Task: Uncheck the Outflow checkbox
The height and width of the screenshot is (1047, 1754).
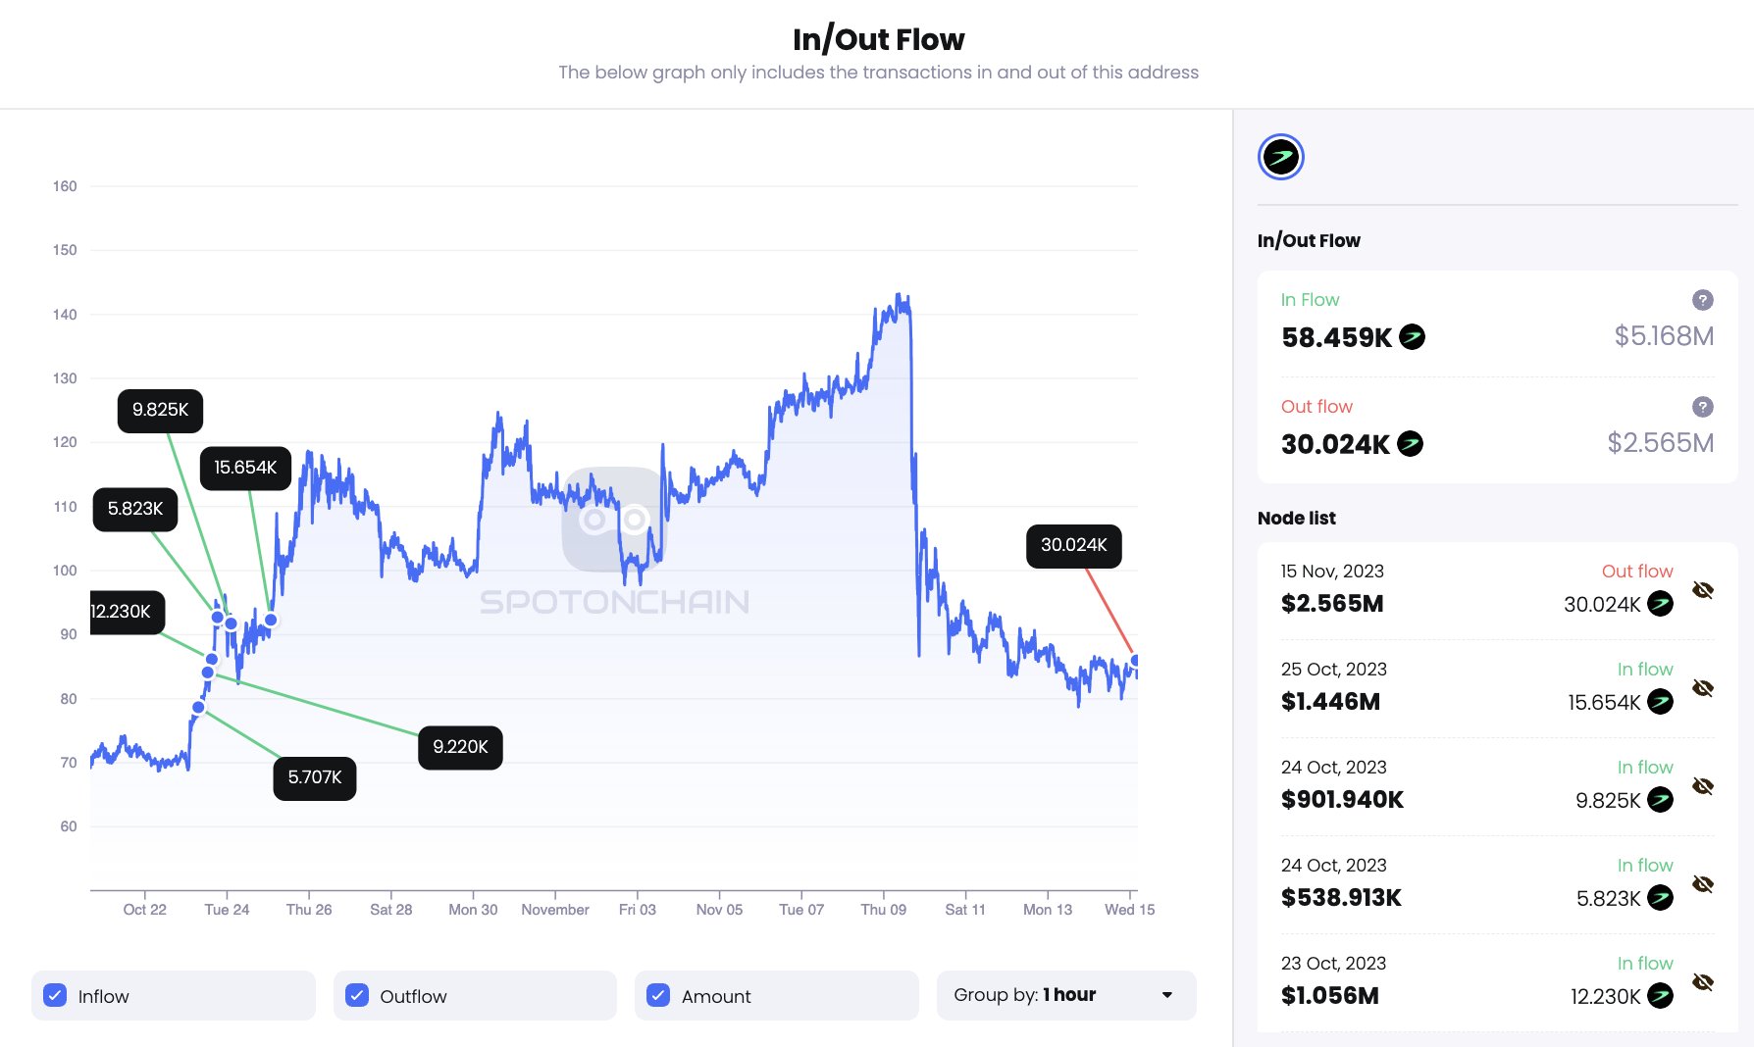Action: (357, 996)
